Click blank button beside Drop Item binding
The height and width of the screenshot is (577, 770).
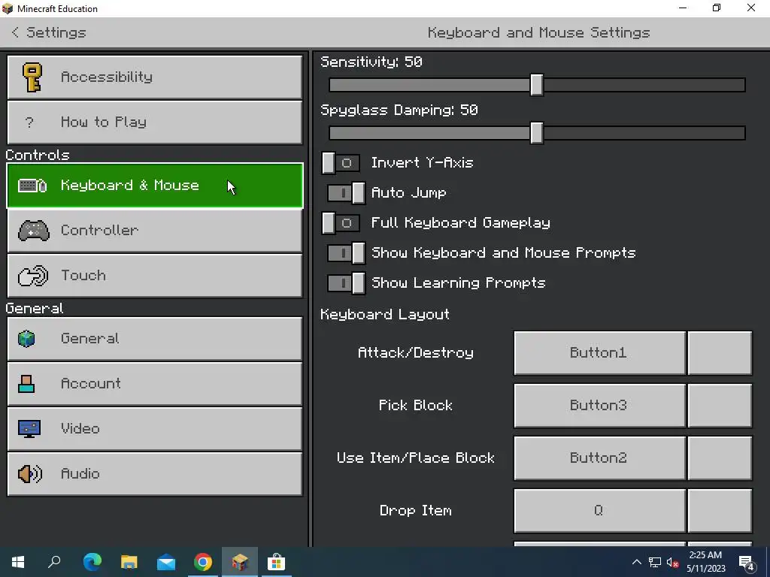tap(720, 511)
